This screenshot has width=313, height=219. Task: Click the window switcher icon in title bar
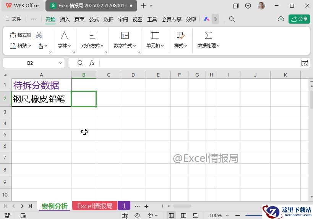pos(236,6)
